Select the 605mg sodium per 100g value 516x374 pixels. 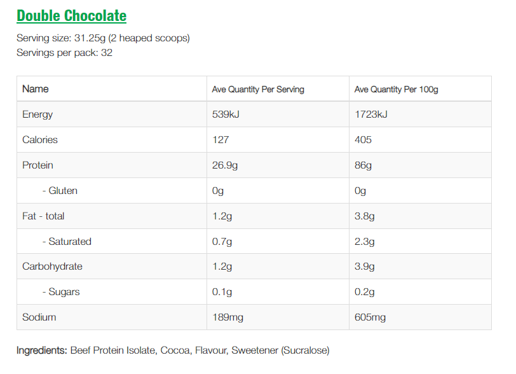tap(370, 317)
